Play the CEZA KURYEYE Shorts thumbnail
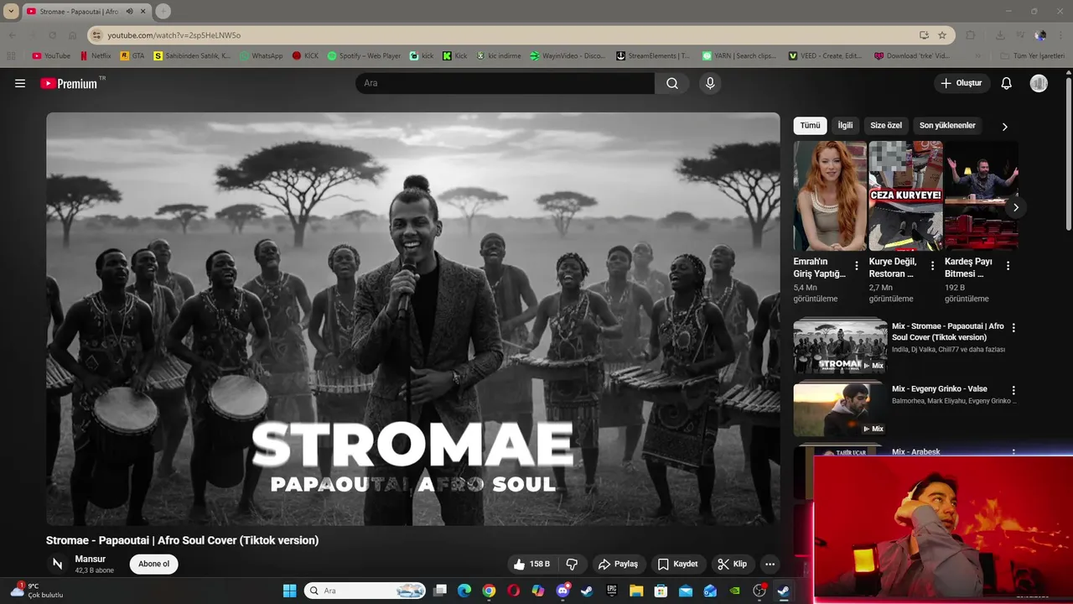Image resolution: width=1073 pixels, height=604 pixels. click(905, 195)
